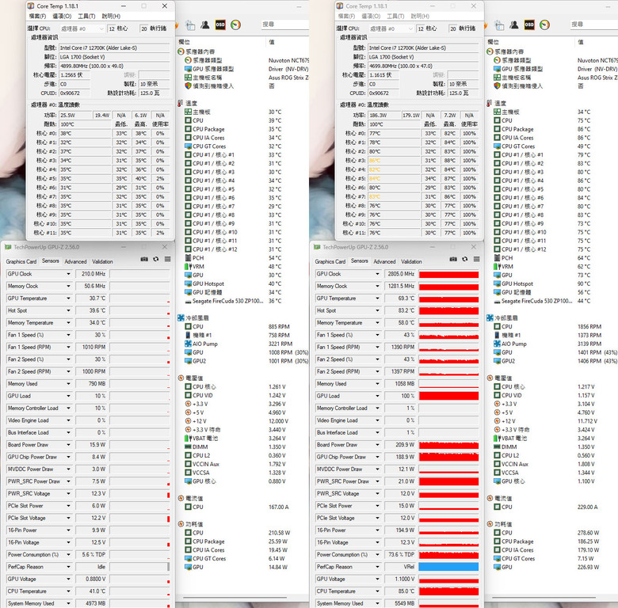Open the 工具(T) menu in the 4699.80MHz Core Temp window
Image resolution: width=618 pixels, height=608 pixels.
pos(395,16)
